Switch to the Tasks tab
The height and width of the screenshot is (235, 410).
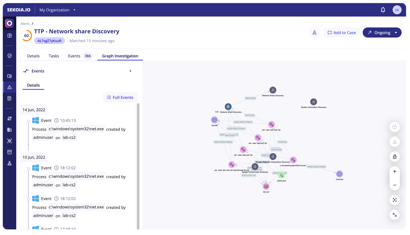[x=54, y=56]
